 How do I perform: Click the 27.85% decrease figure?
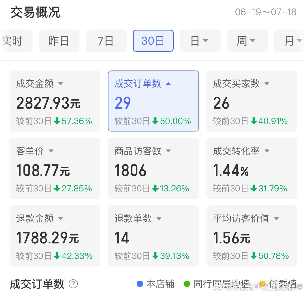pyautogui.click(x=77, y=188)
